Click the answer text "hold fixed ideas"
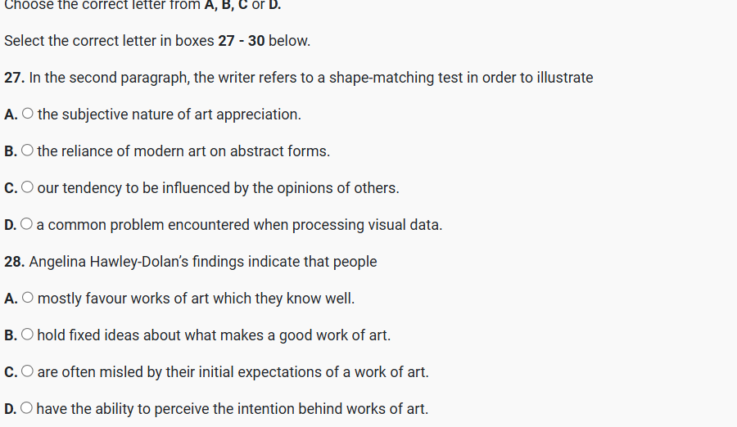Screen dimensions: 737x427 90,335
